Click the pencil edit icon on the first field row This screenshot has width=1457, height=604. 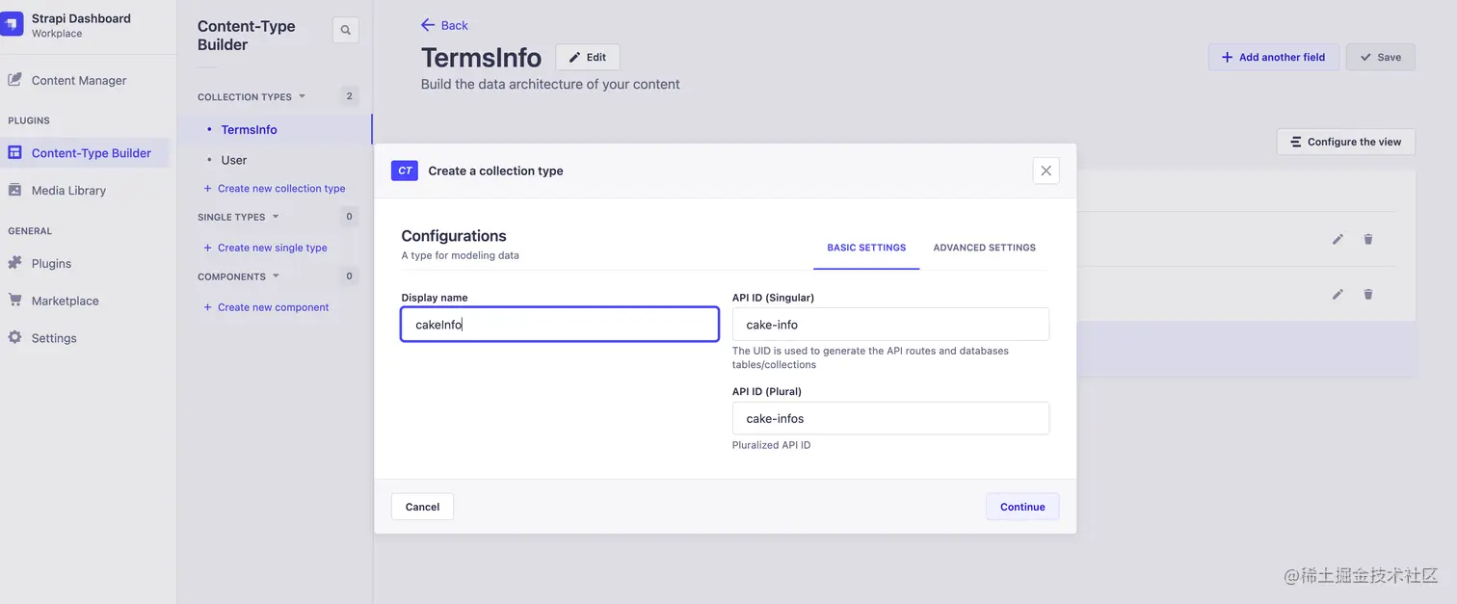coord(1338,239)
